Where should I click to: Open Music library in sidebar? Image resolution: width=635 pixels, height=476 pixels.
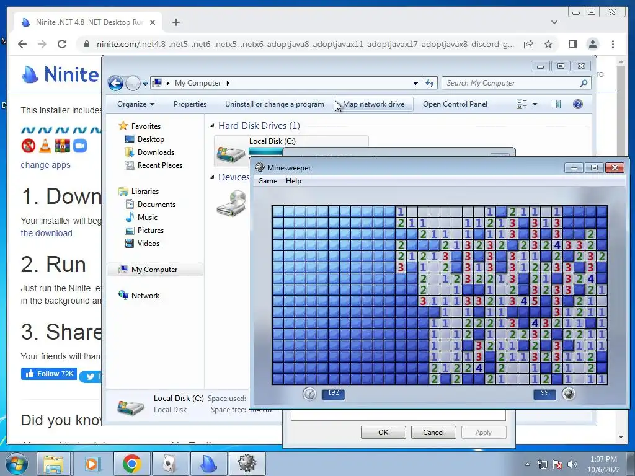click(x=148, y=218)
